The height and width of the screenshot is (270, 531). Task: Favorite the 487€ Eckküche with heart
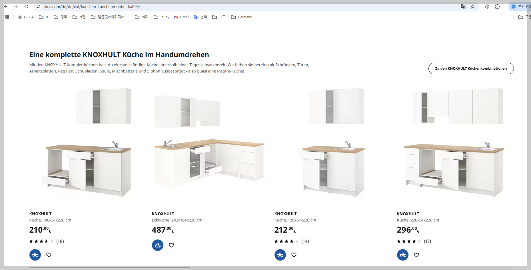pos(171,245)
